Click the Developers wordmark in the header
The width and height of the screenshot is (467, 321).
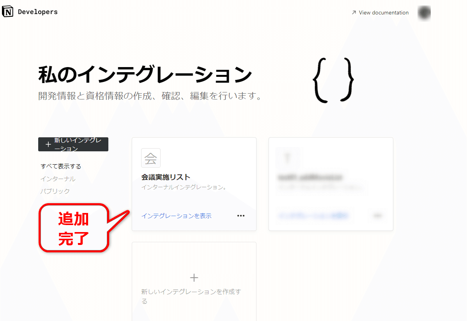[37, 11]
